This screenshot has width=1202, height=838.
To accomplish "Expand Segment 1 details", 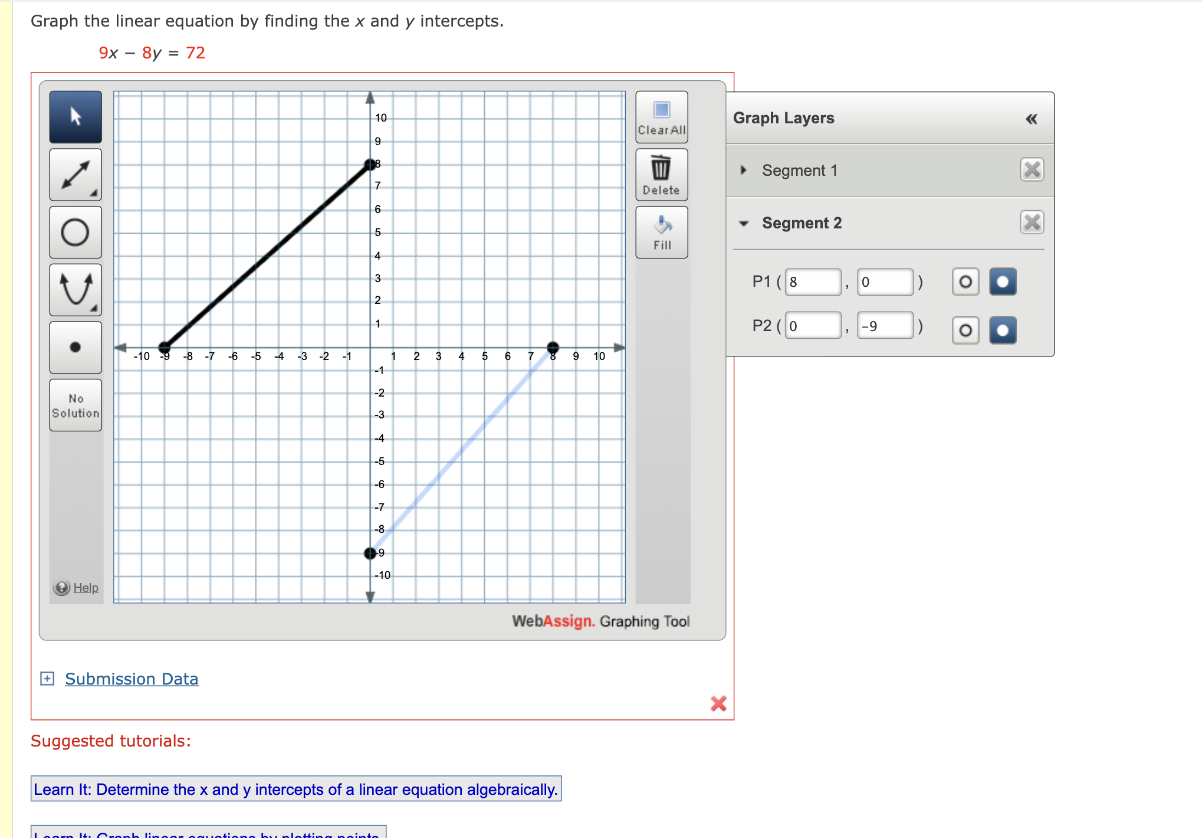I will click(743, 170).
